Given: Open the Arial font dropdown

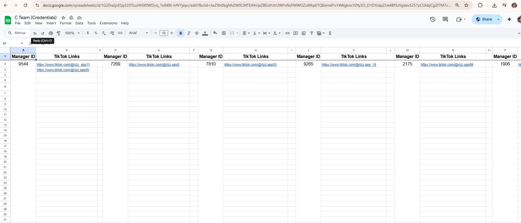Looking at the screenshot, I should tap(138, 33).
